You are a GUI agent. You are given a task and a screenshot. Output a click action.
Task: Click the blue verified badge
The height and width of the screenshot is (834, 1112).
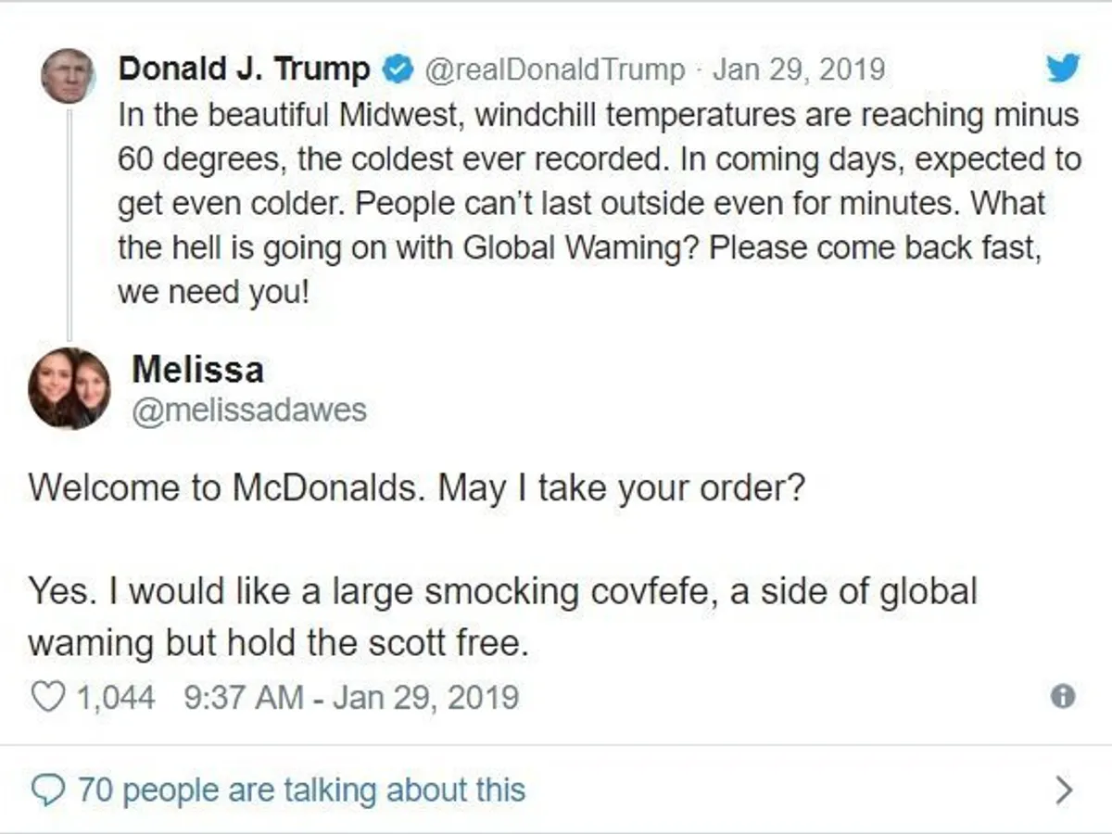pos(398,69)
